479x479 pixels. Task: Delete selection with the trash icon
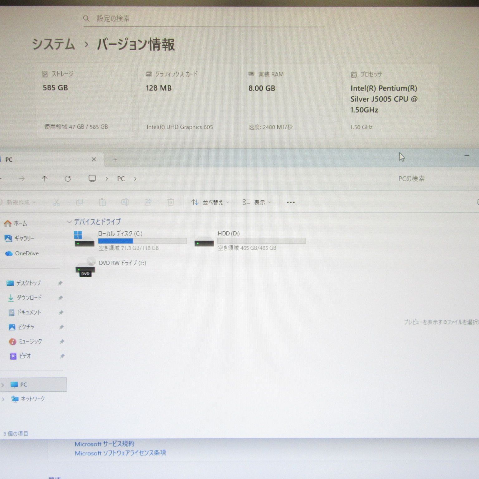click(171, 202)
